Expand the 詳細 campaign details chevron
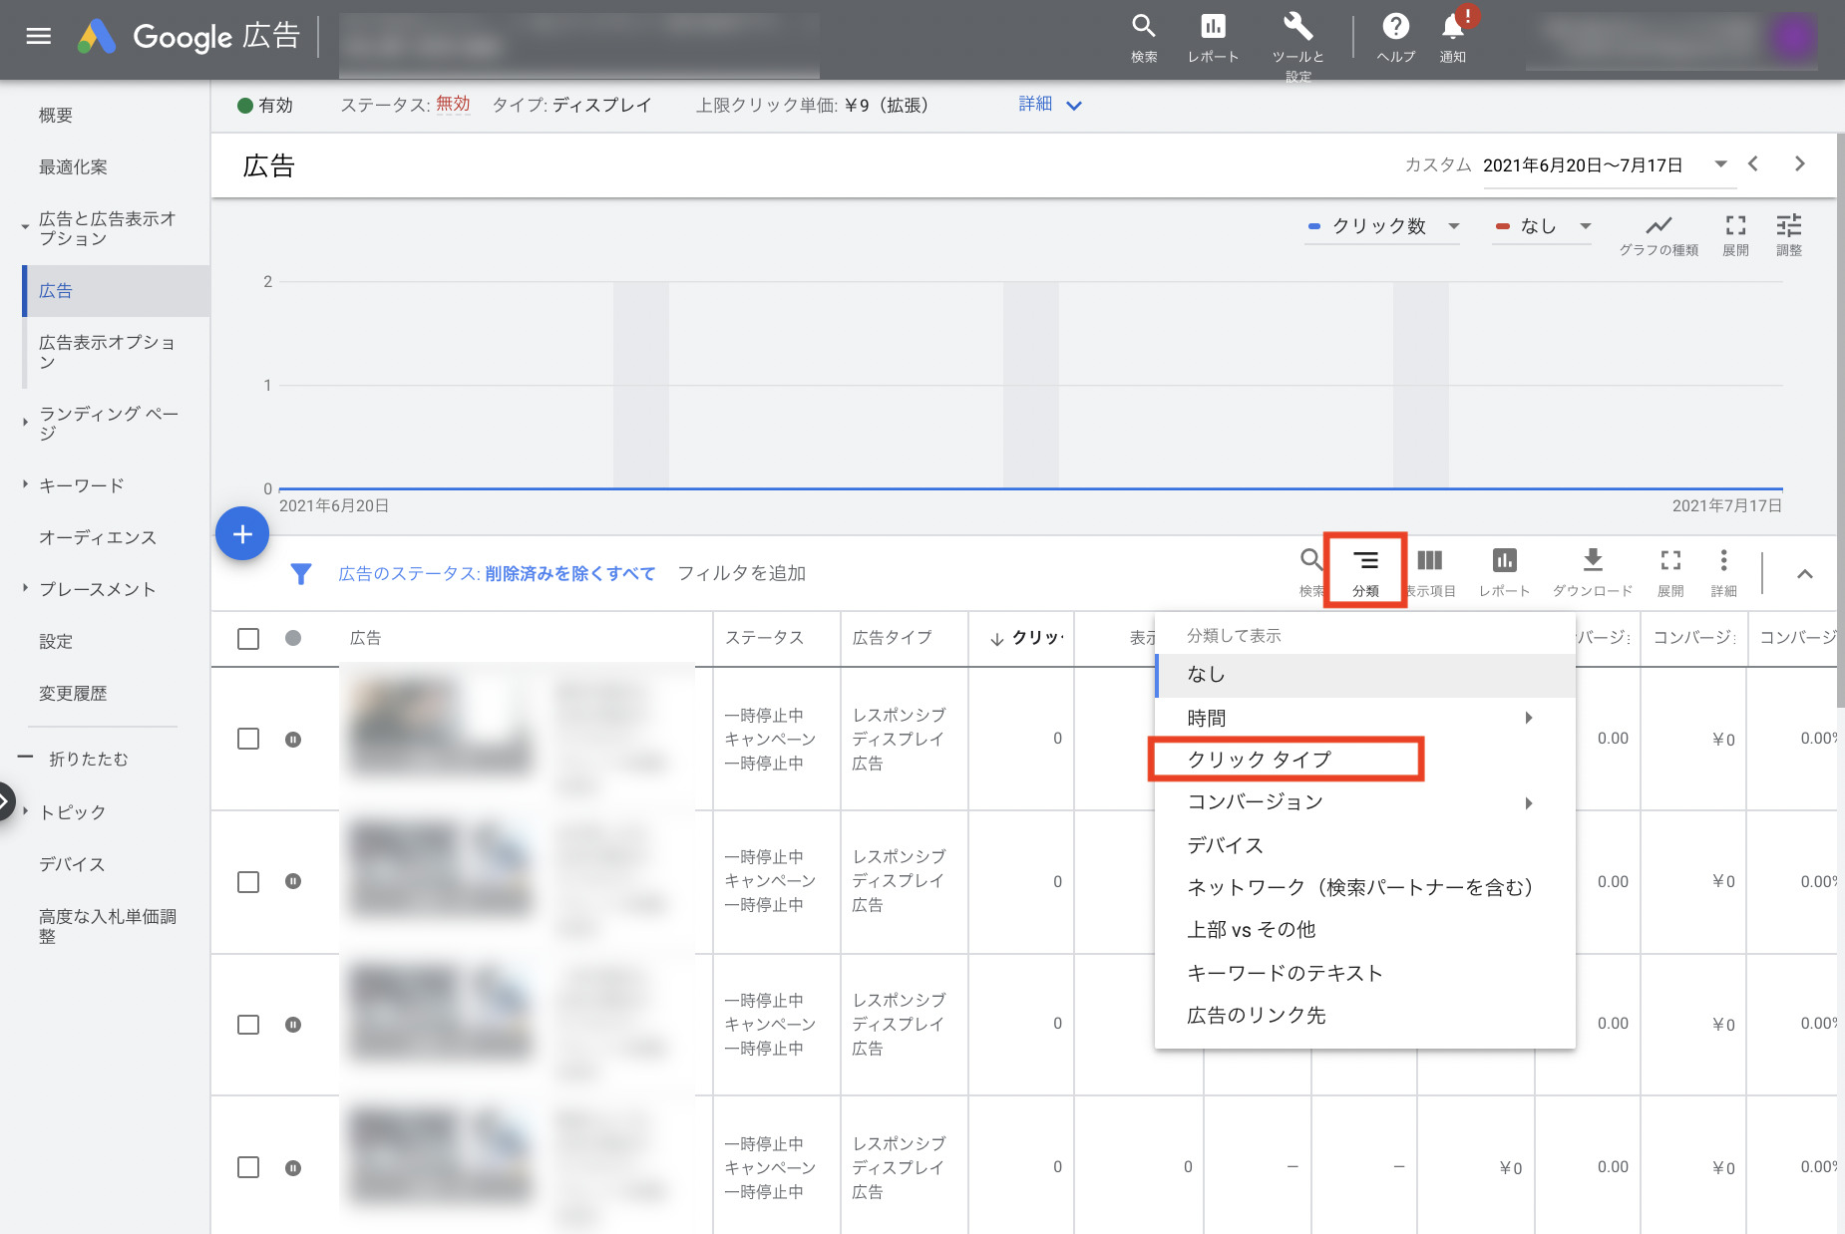The width and height of the screenshot is (1845, 1234). click(1074, 106)
